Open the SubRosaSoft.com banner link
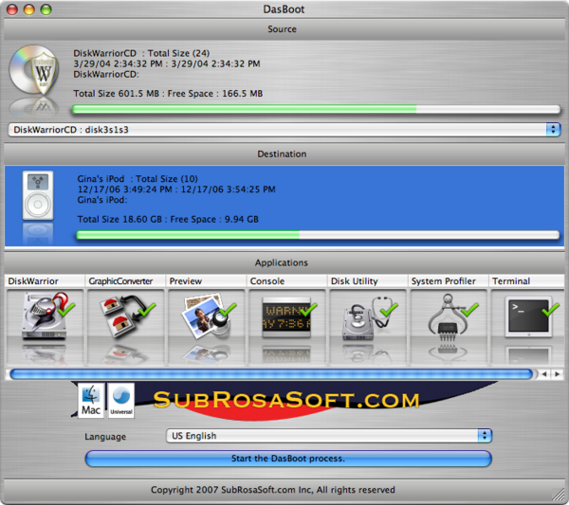The height and width of the screenshot is (505, 569). pyautogui.click(x=284, y=401)
